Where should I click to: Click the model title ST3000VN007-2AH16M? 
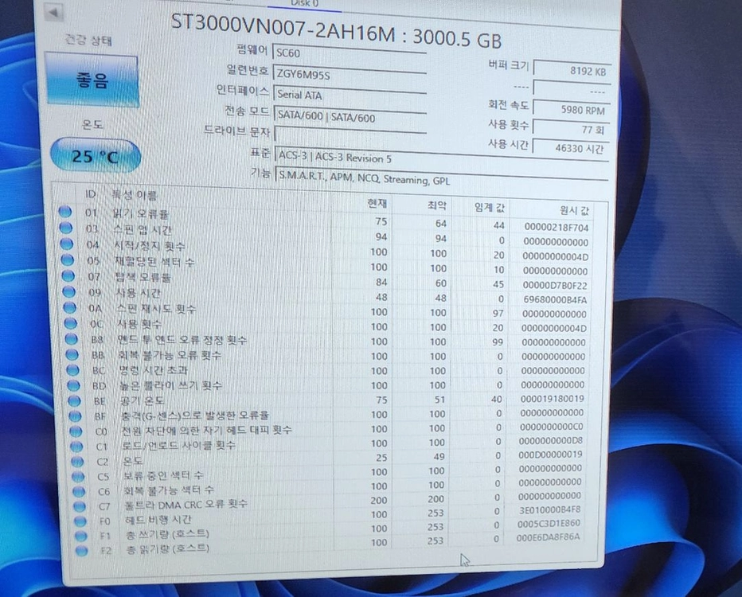click(283, 29)
